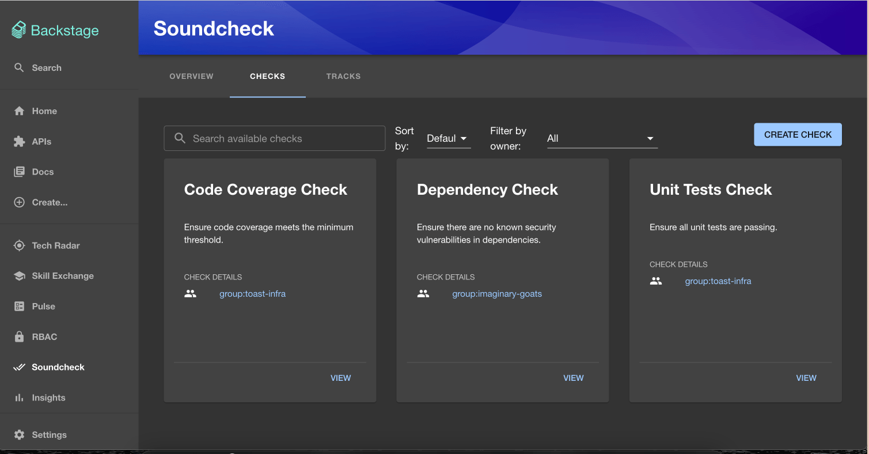Click the Skill Exchange graduation cap icon
869x454 pixels.
[19, 276]
